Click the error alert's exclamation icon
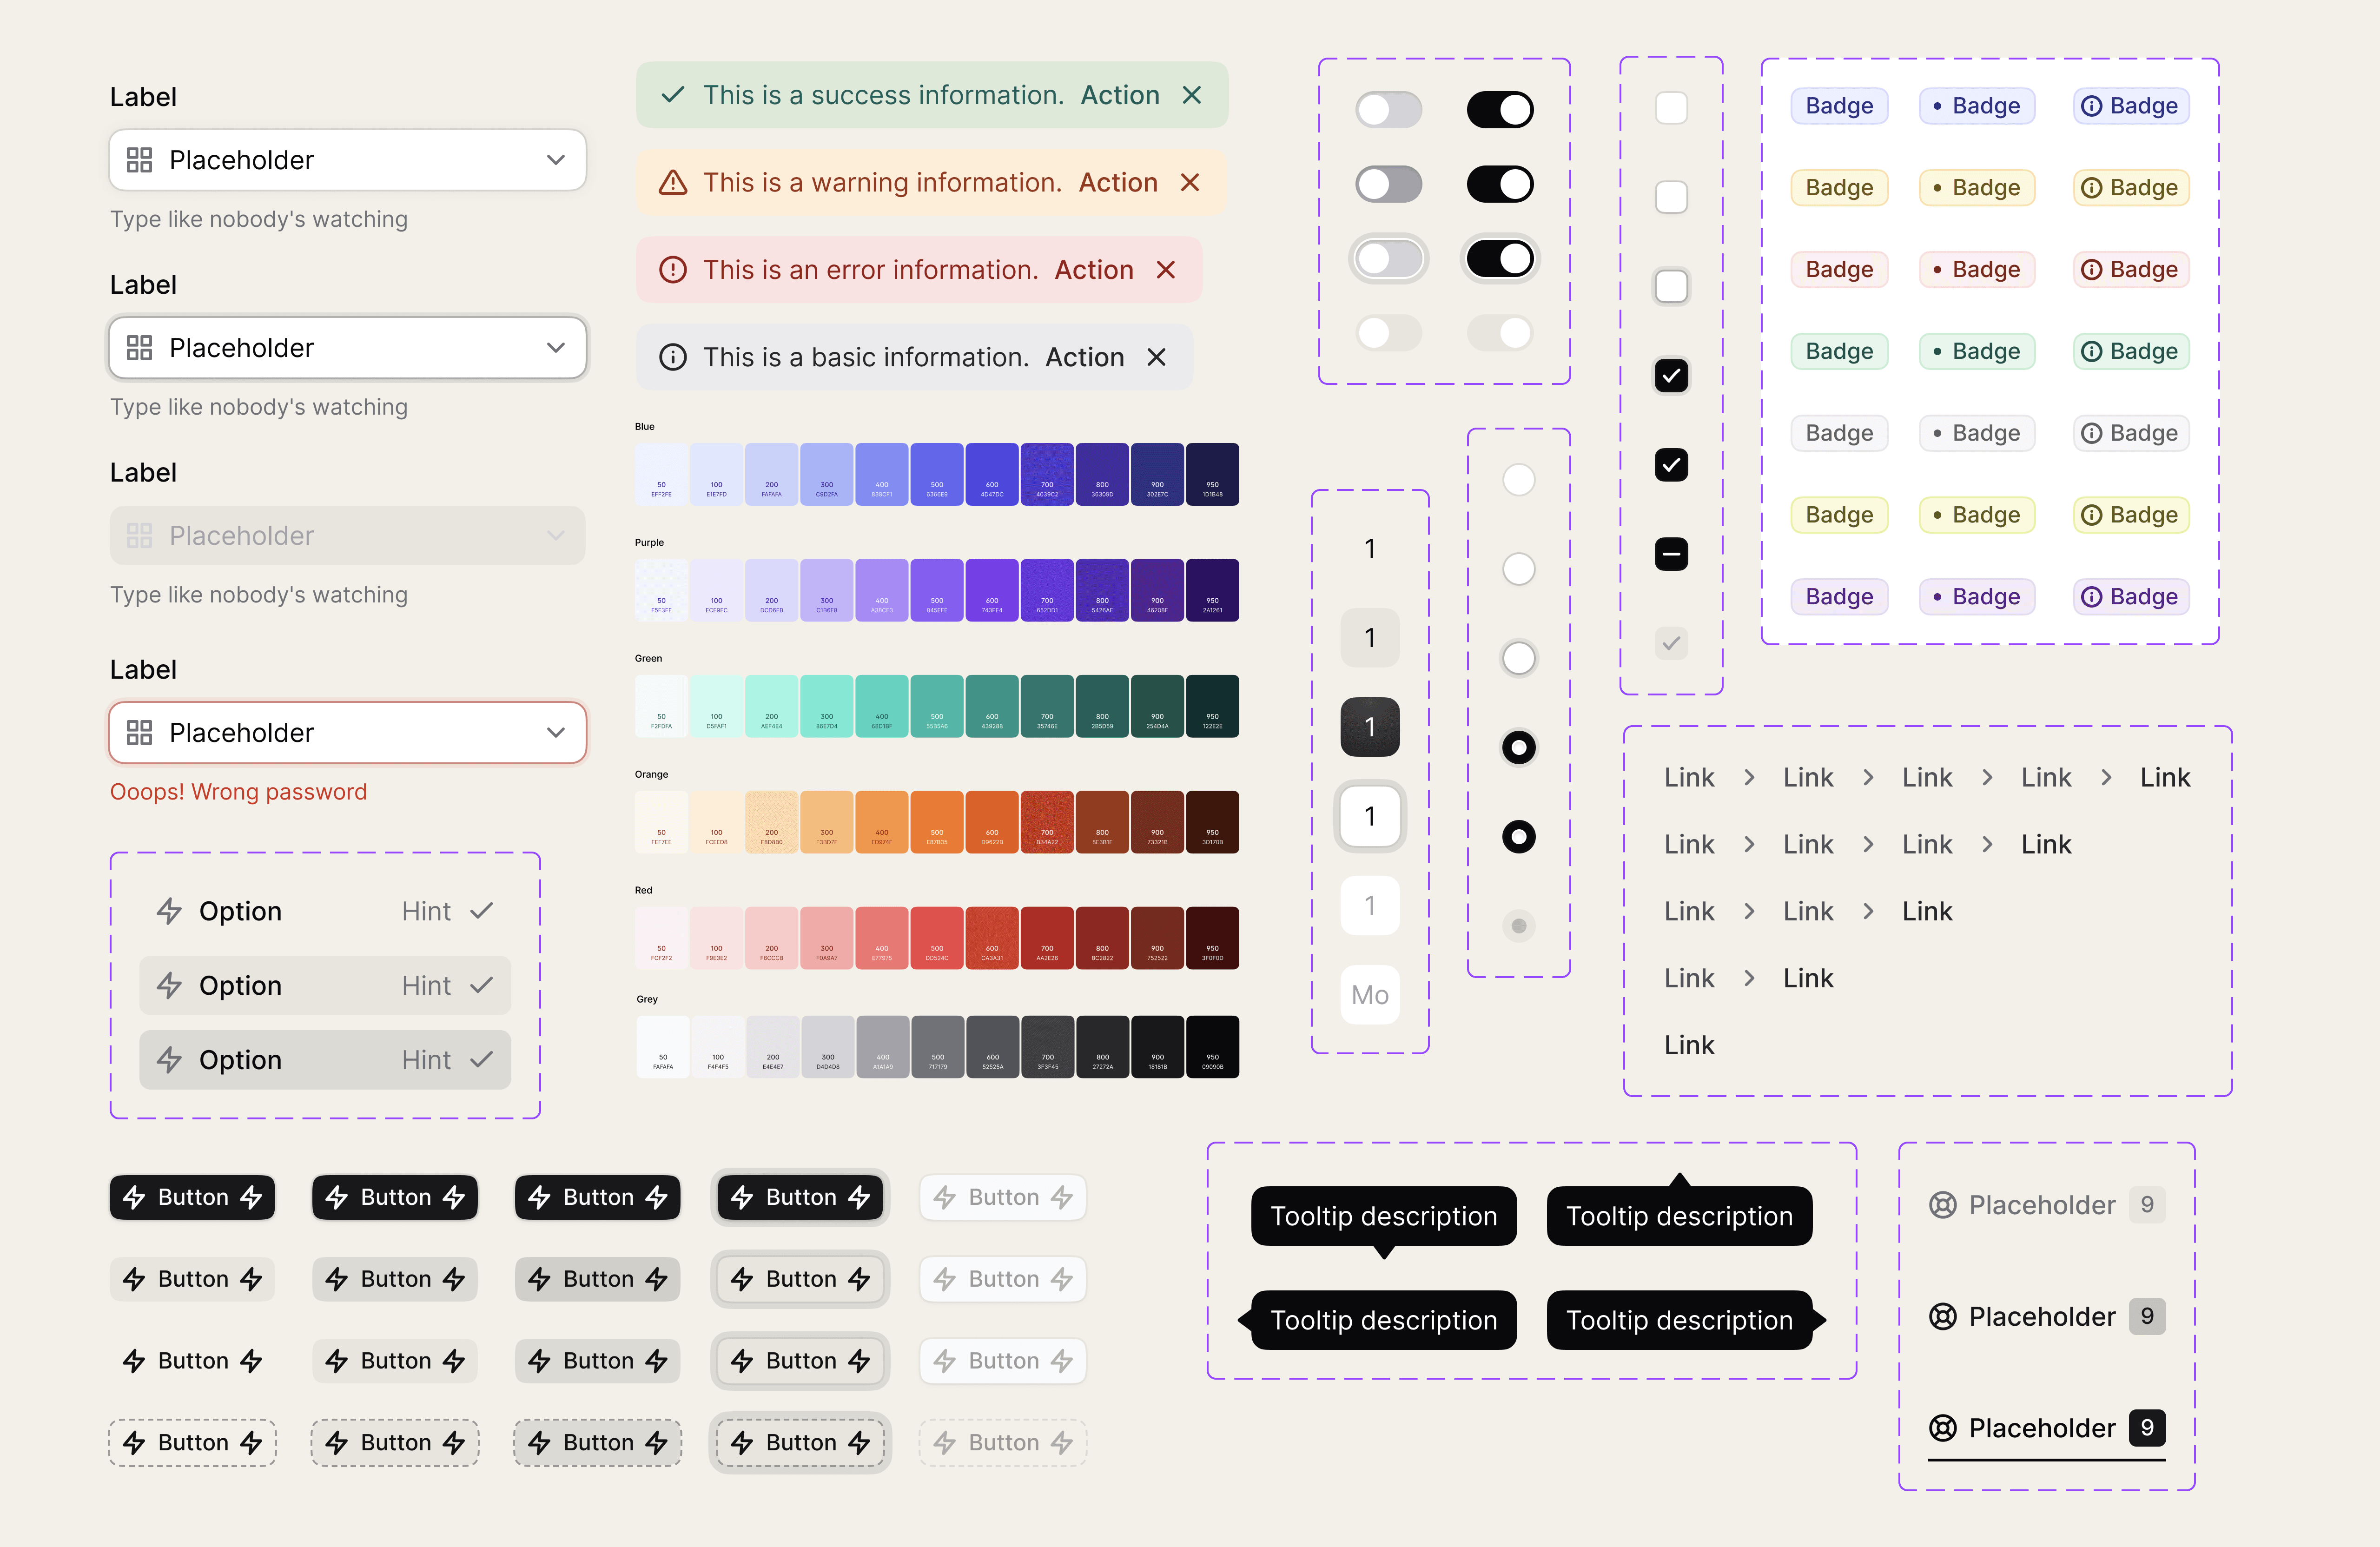 point(673,270)
